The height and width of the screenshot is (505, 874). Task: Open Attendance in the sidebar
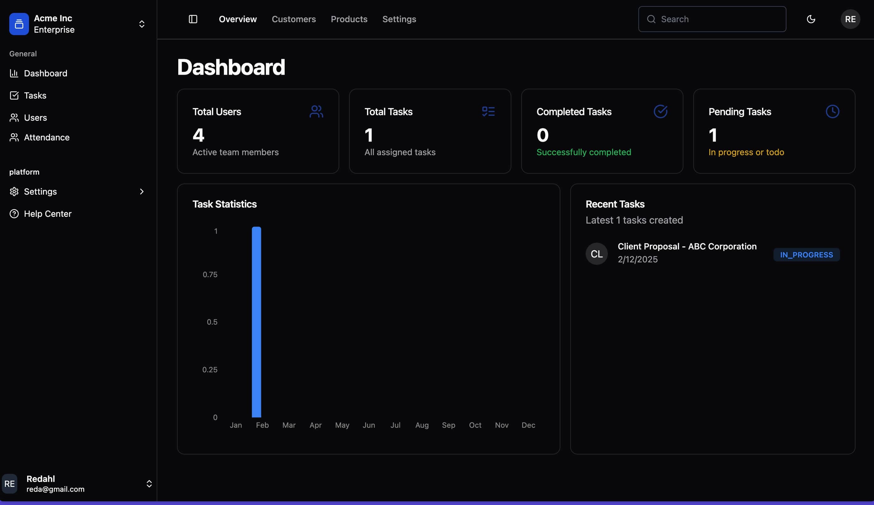pyautogui.click(x=47, y=138)
